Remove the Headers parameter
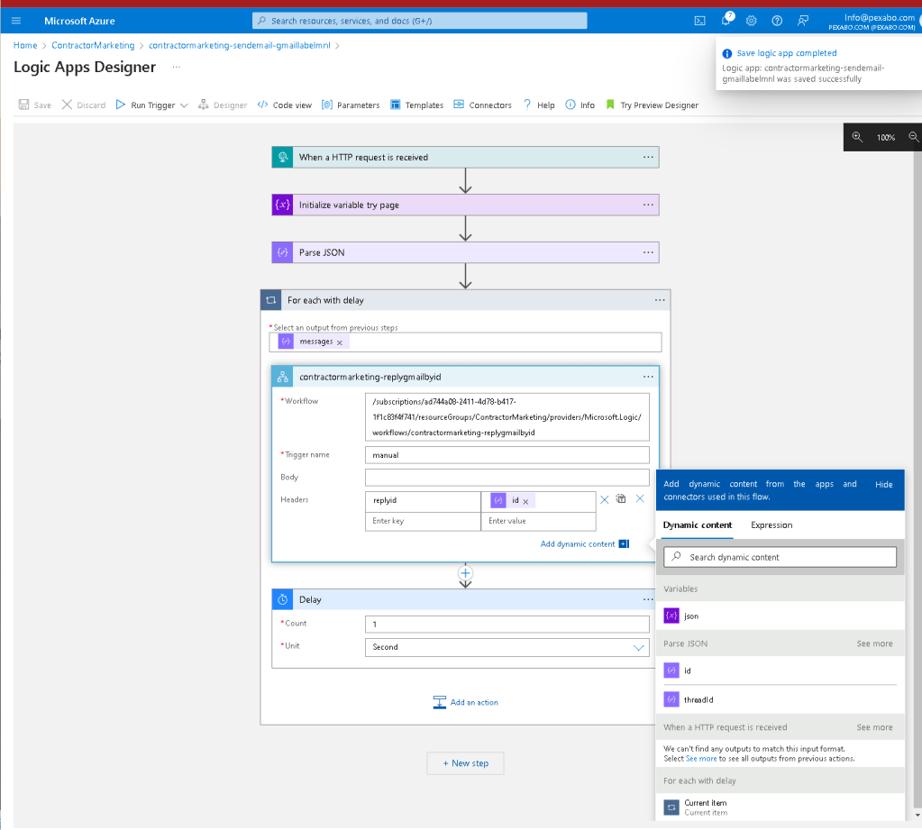This screenshot has width=922, height=830. click(x=640, y=498)
